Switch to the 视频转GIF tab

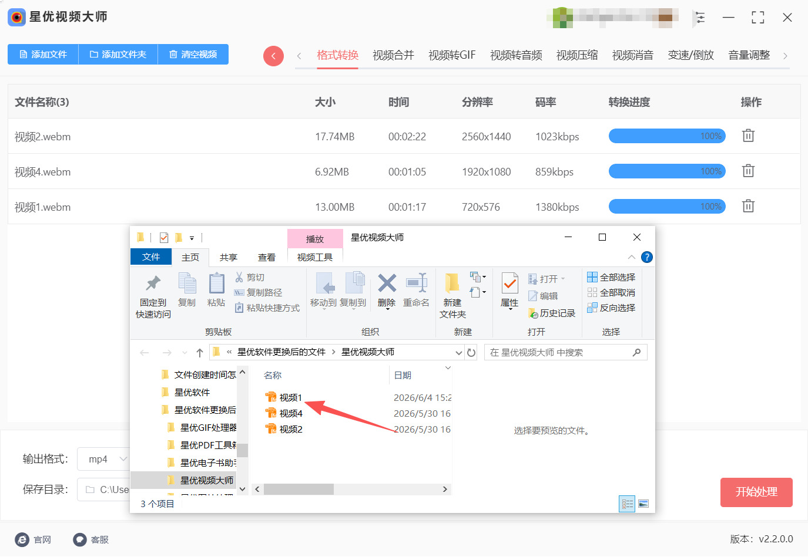(452, 55)
